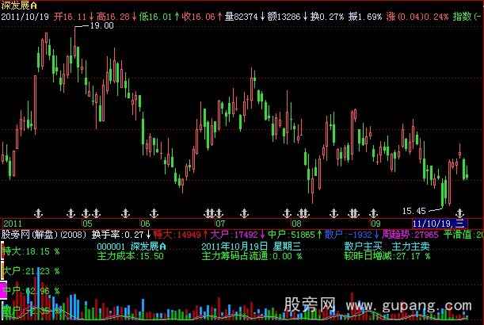
Task: Click the red 特大:14949 indicator value
Action: coord(177,235)
